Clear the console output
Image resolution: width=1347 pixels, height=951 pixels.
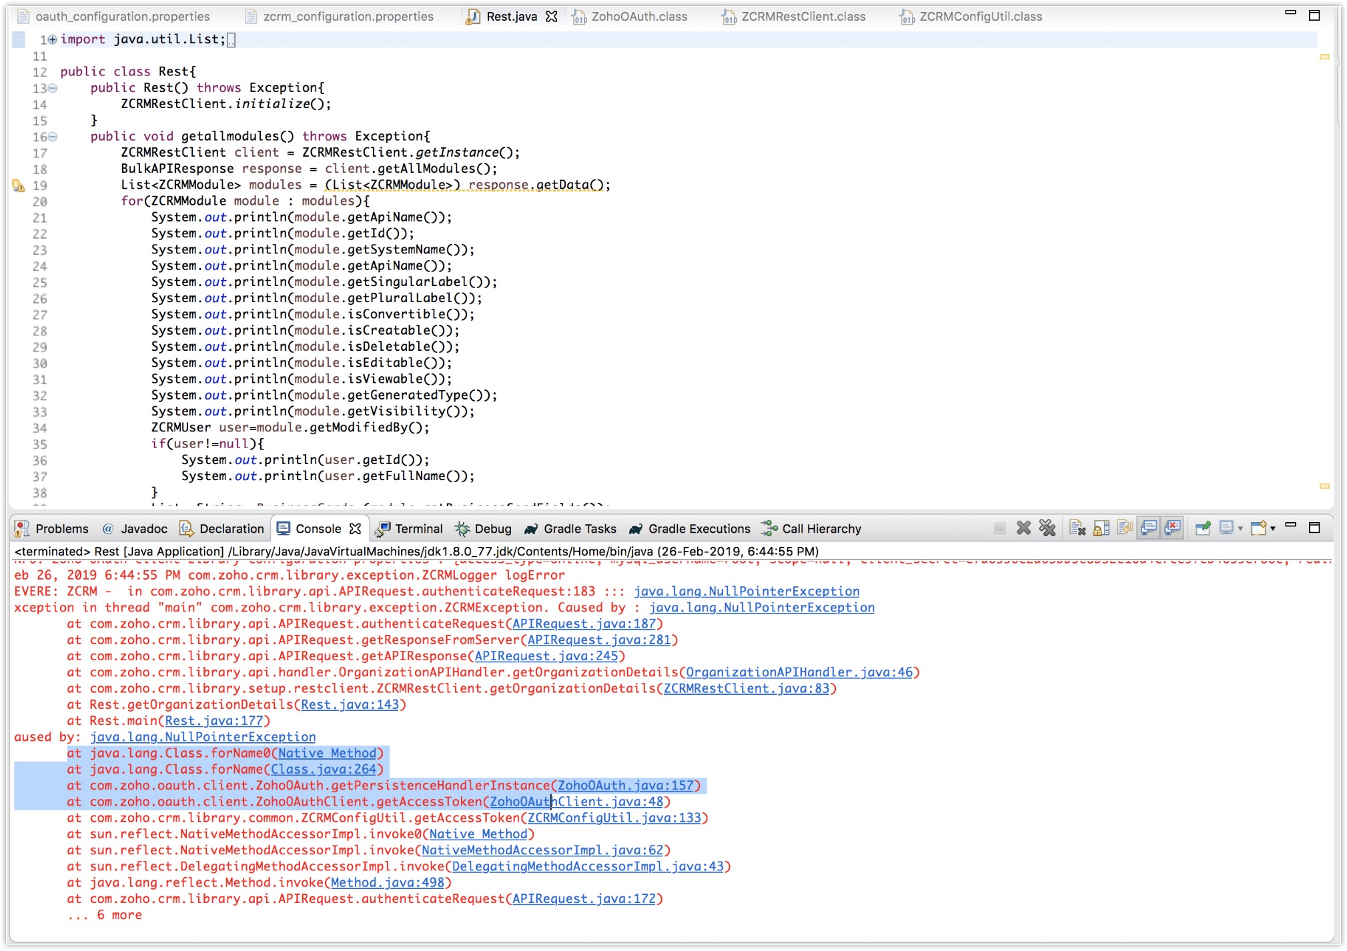coord(1077,528)
